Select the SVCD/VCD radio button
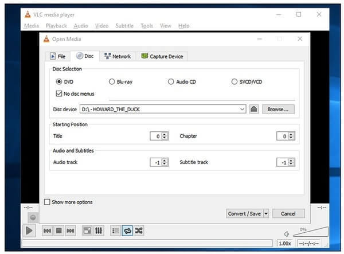Screen dimensions: 344x254 point(234,82)
